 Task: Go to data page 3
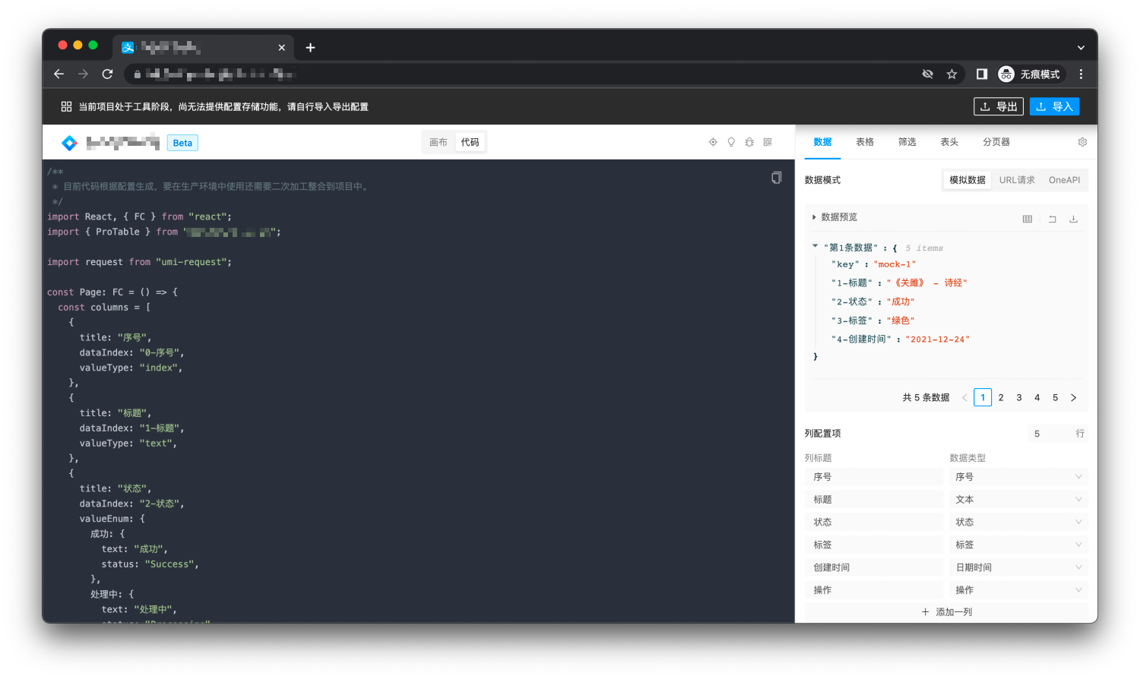tap(1019, 397)
